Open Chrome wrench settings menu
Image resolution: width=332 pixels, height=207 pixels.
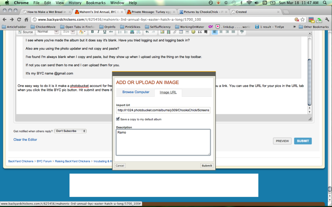point(326,19)
